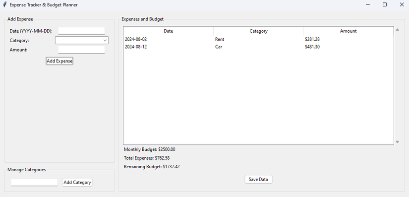409x197 pixels.
Task: Click the $281.28 amount cell
Action: pyautogui.click(x=312, y=39)
